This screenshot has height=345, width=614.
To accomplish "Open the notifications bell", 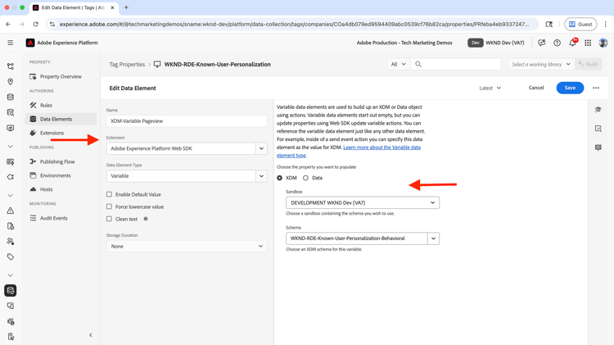I will (x=572, y=43).
